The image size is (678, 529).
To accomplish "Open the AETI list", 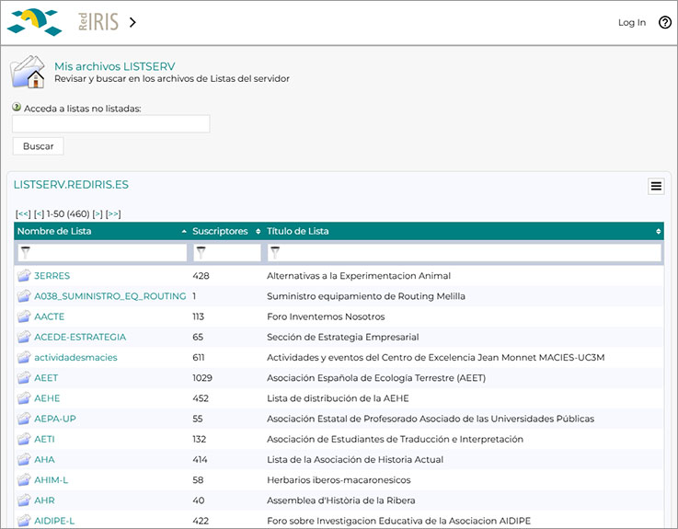I will tap(44, 439).
